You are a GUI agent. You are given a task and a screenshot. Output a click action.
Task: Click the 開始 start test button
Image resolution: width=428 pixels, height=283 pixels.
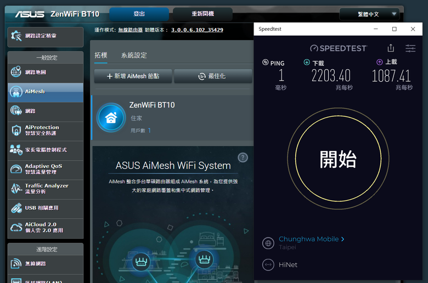pos(338,159)
